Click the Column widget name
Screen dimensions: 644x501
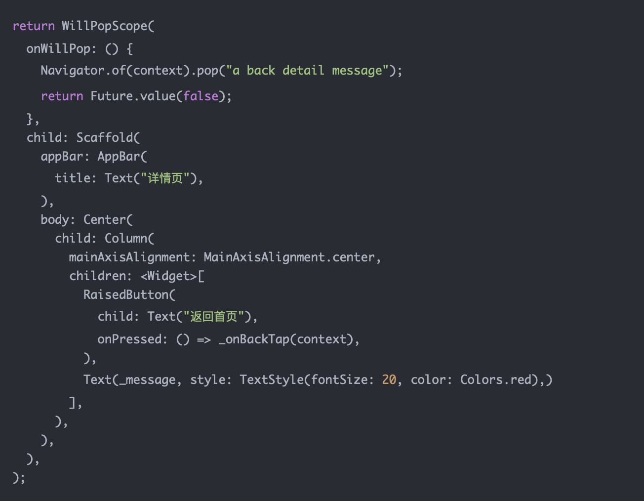(126, 239)
